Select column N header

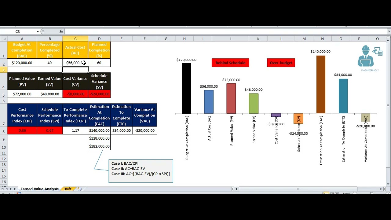click(x=322, y=39)
